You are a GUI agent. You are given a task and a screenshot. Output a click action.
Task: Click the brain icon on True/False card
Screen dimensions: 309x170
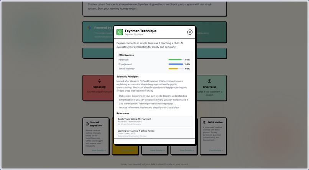(209, 81)
